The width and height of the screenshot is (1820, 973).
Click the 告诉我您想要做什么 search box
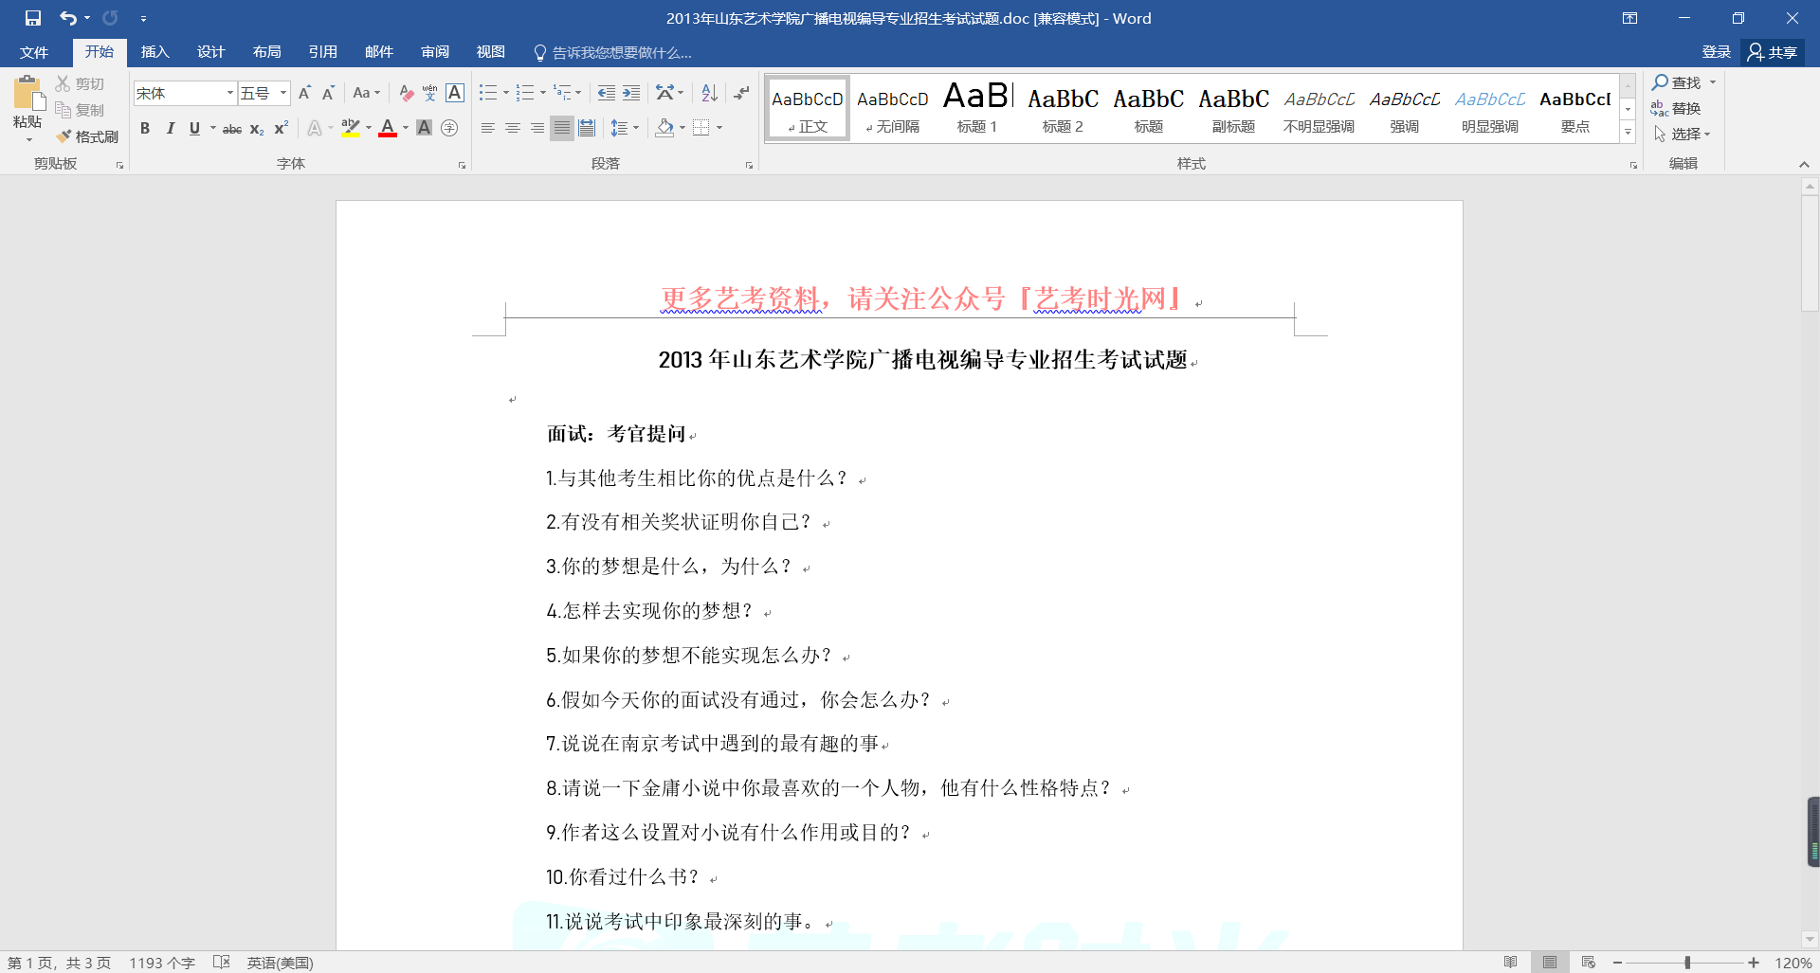coord(621,52)
